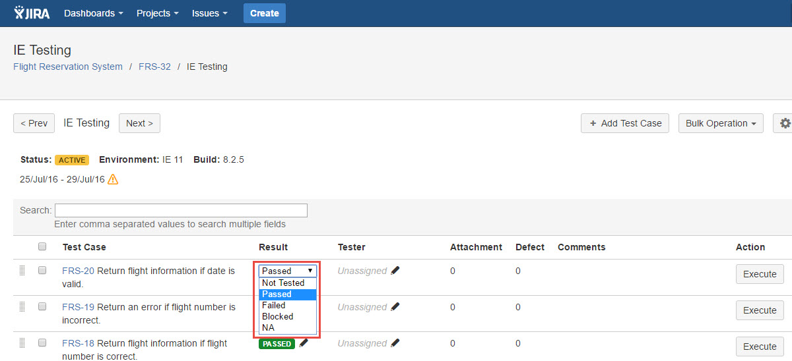The height and width of the screenshot is (361, 792).
Task: Expand the Bulk Operation dropdown
Action: pos(721,123)
